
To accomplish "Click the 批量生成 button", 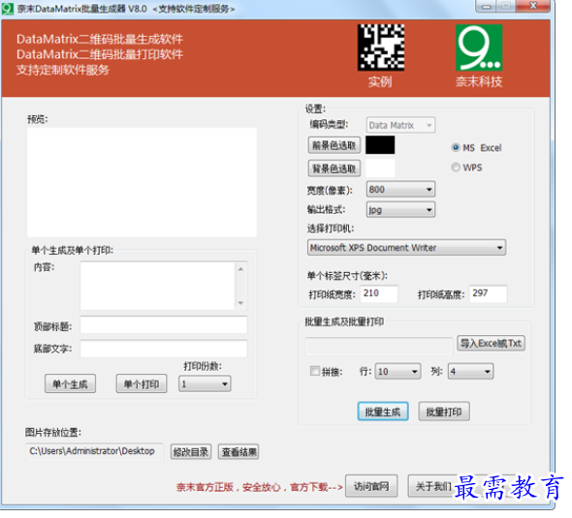I will (x=383, y=411).
